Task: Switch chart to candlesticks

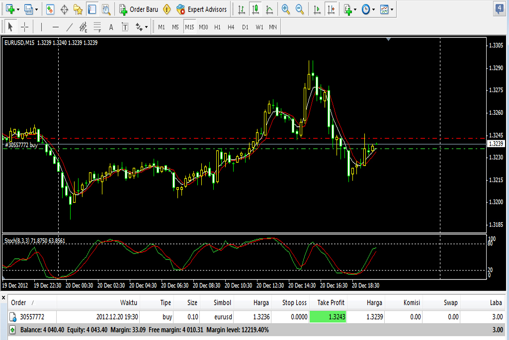Action: click(x=255, y=9)
